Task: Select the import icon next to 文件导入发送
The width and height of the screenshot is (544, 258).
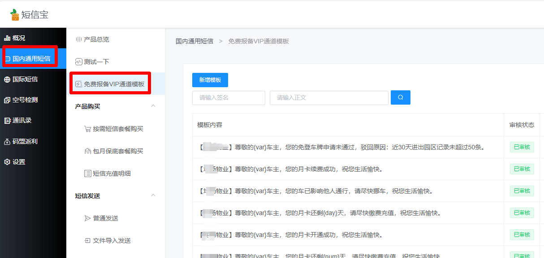Action: (x=87, y=240)
